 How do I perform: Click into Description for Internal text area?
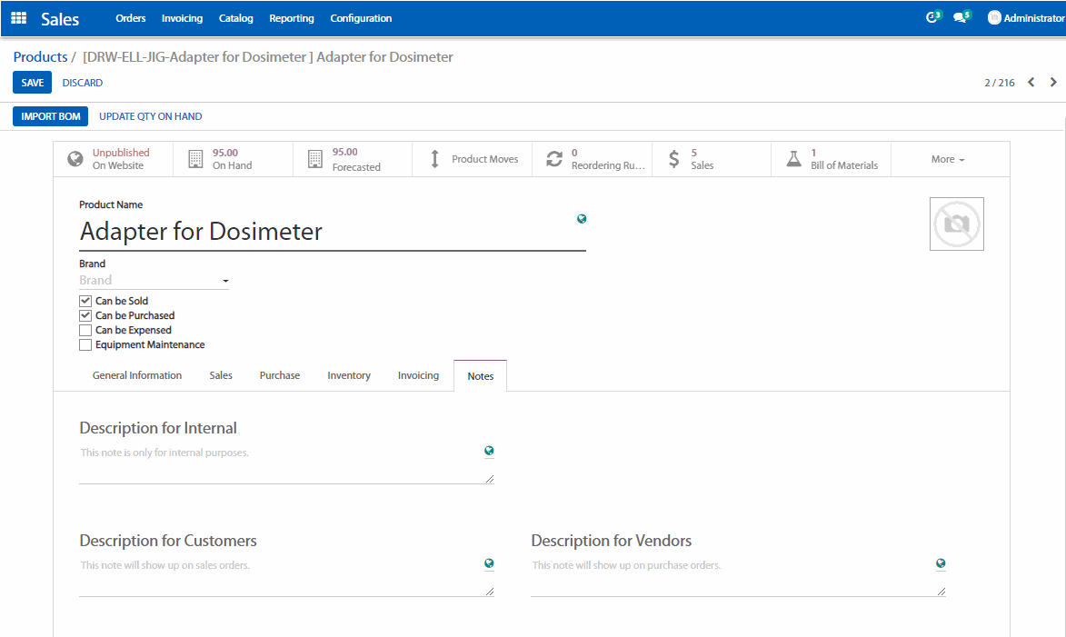(x=282, y=463)
